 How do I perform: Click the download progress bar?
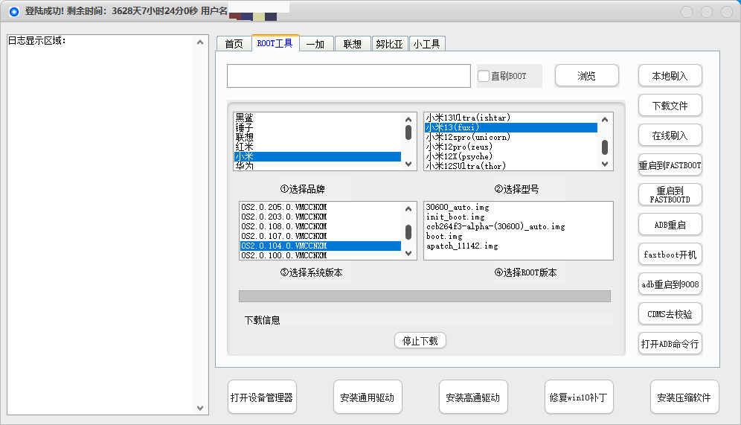[x=424, y=296]
